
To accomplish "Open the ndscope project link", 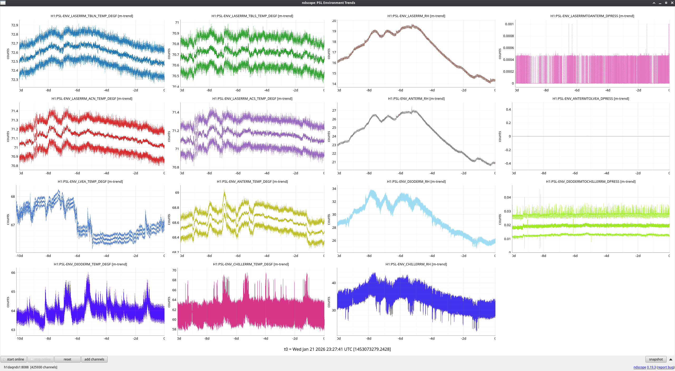I will (639, 367).
